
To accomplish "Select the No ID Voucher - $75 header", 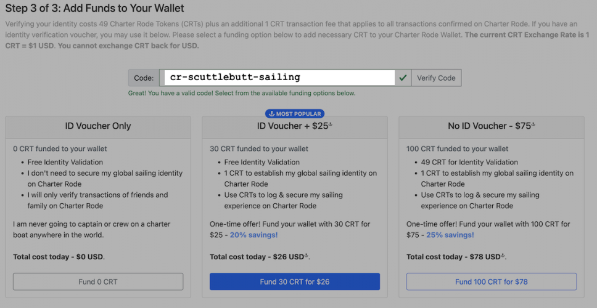I will 492,127.
